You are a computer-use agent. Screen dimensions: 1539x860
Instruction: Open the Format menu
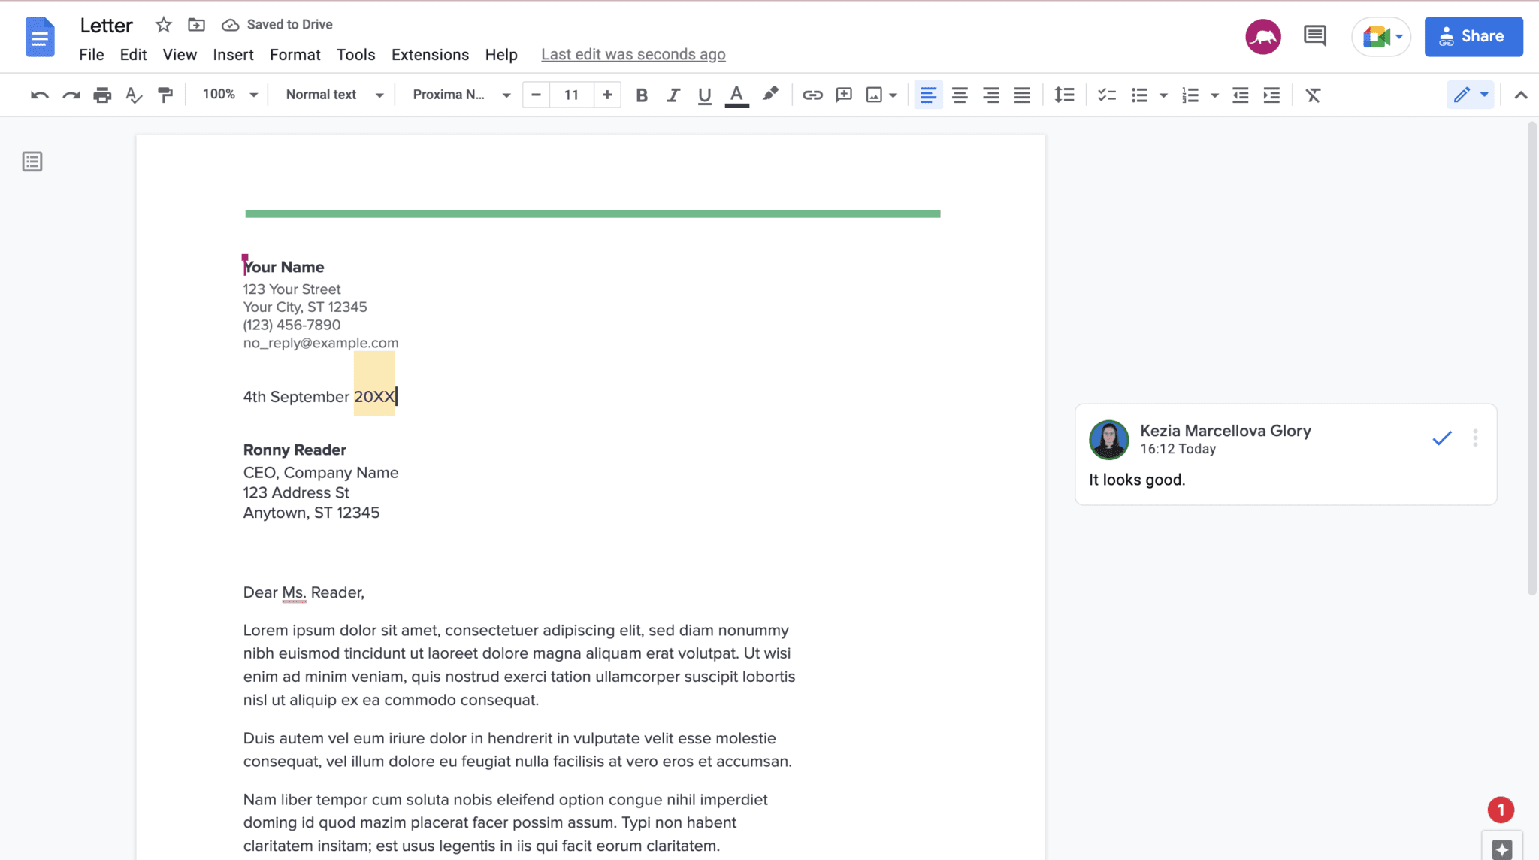coord(295,54)
